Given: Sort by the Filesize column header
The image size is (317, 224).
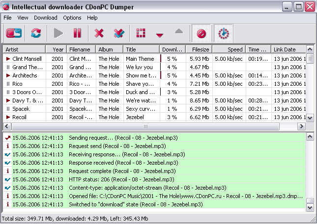Looking at the screenshot, I should 199,50.
